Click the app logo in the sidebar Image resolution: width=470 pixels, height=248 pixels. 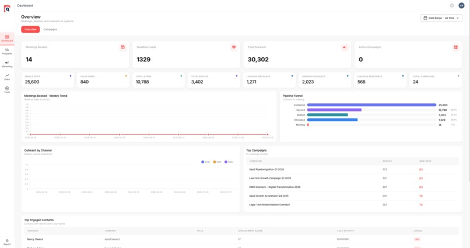pos(7,9)
